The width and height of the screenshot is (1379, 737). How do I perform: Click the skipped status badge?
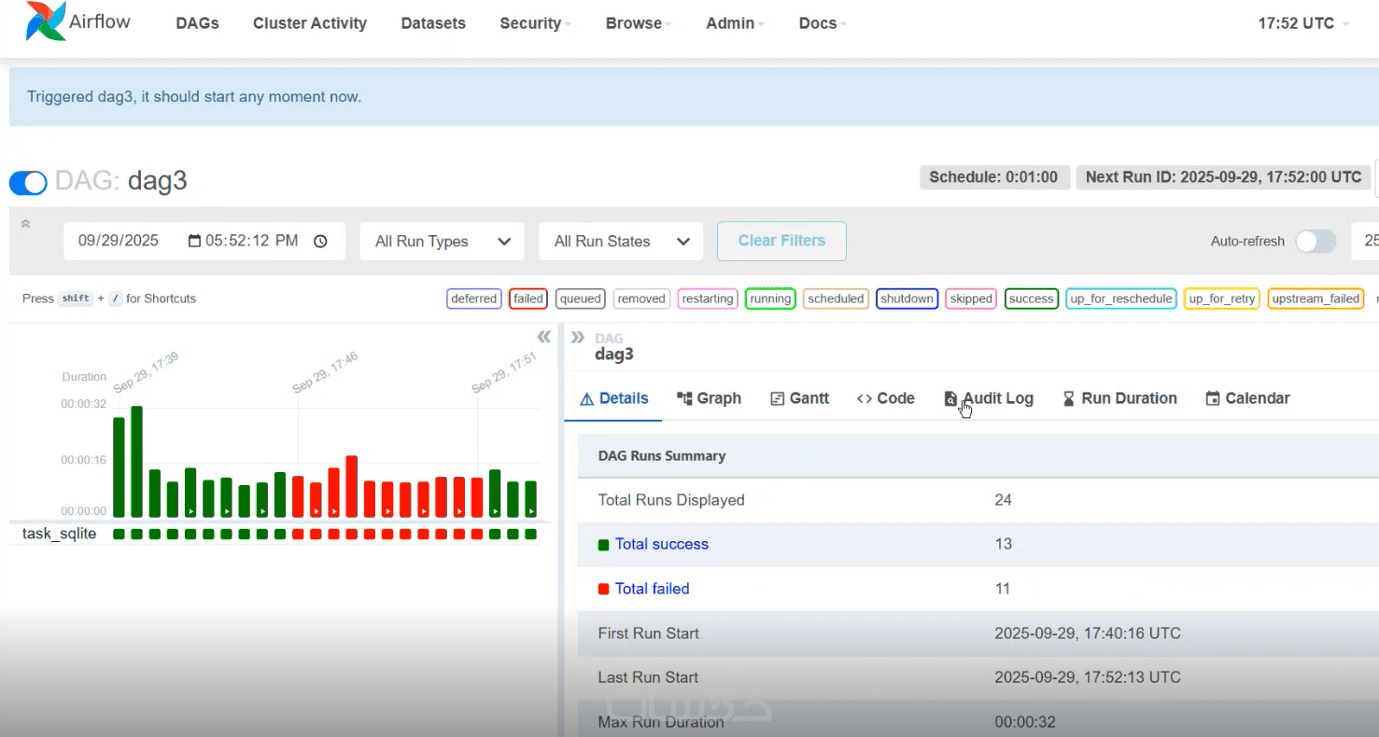(x=971, y=299)
